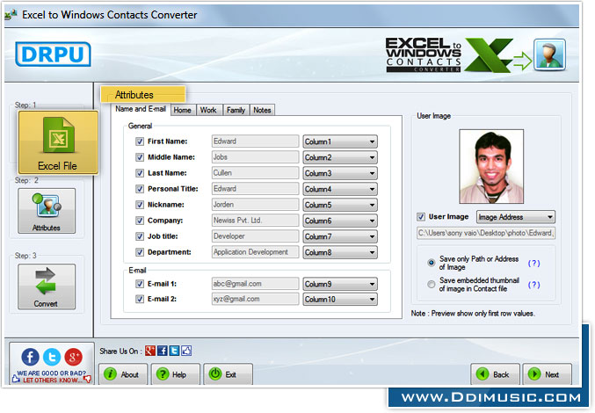Switch to the Name and E-mail tab
The height and width of the screenshot is (413, 595).
141,109
